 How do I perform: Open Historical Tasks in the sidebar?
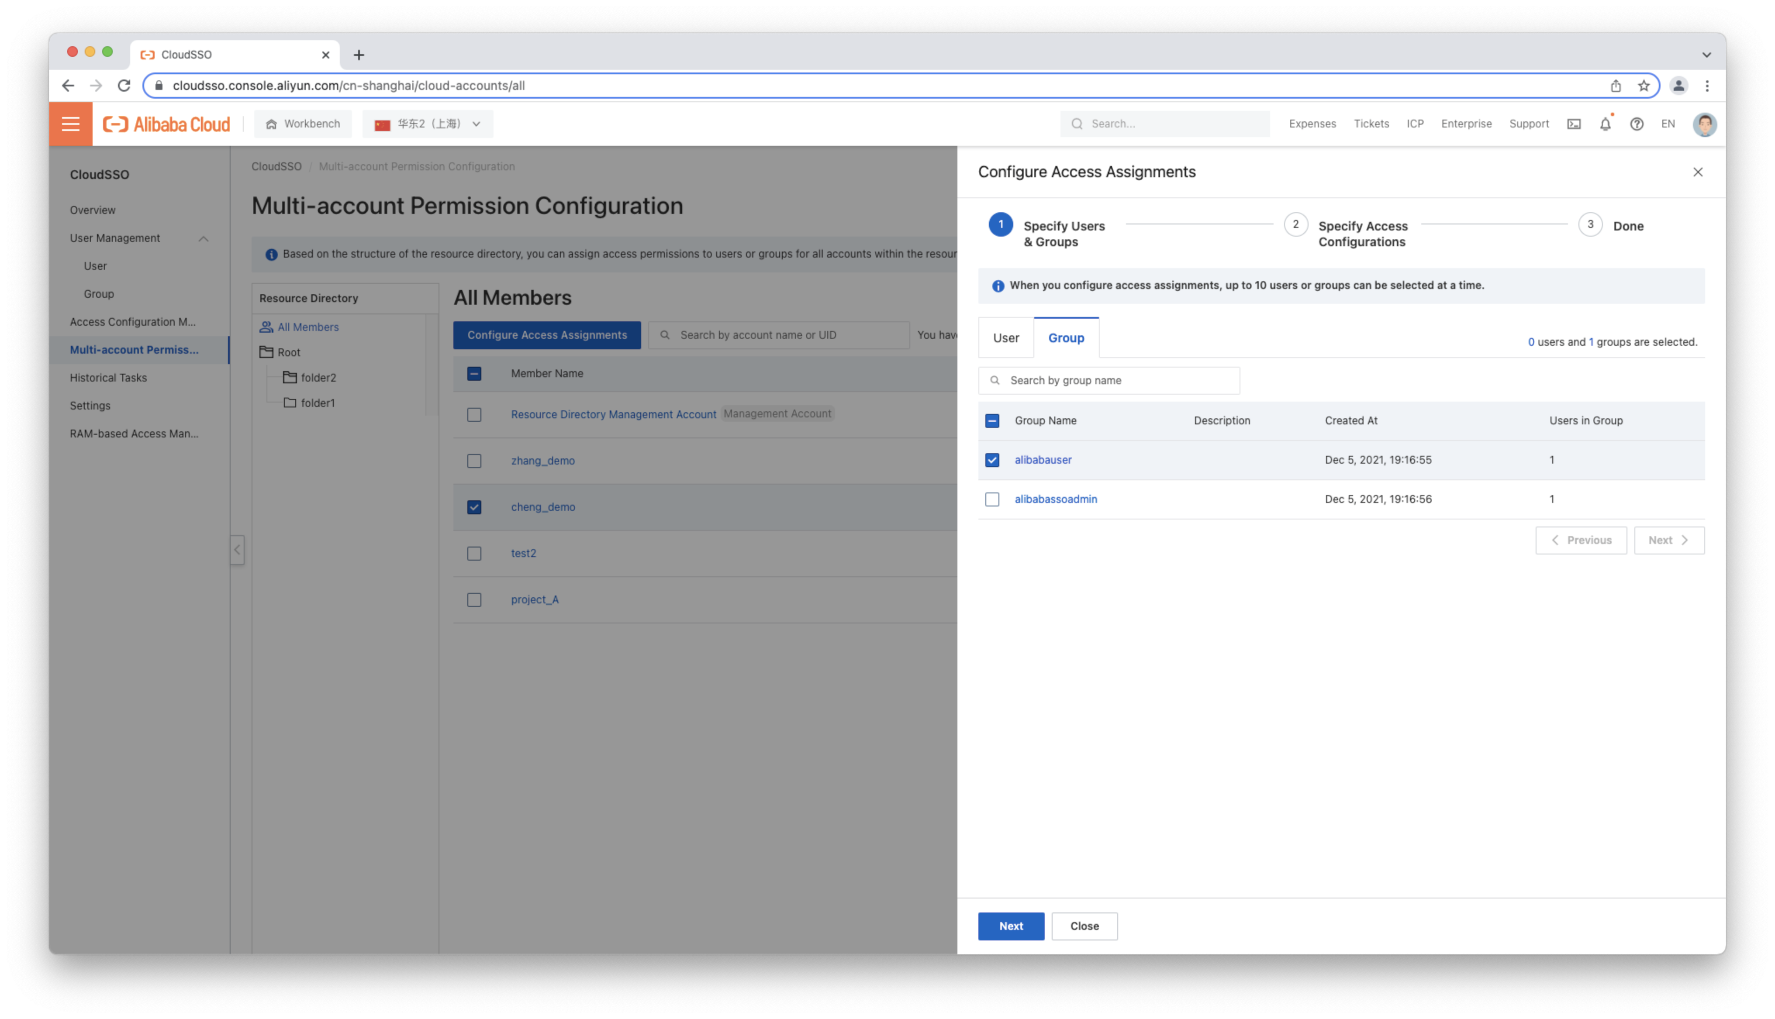pos(108,378)
